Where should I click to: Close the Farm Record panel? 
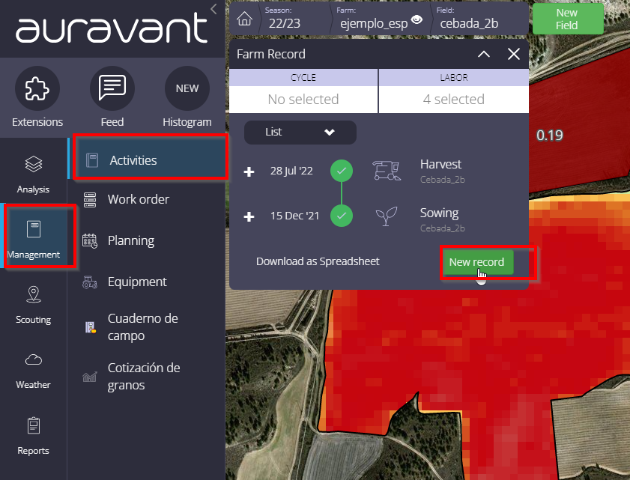[x=513, y=54]
